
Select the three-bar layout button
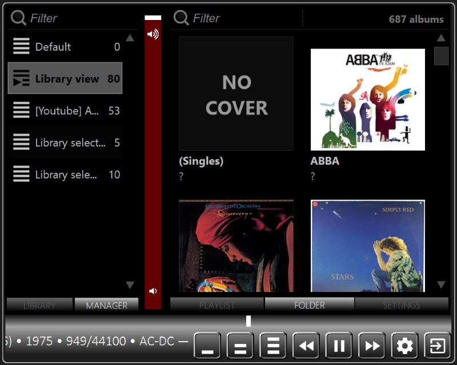(x=274, y=346)
